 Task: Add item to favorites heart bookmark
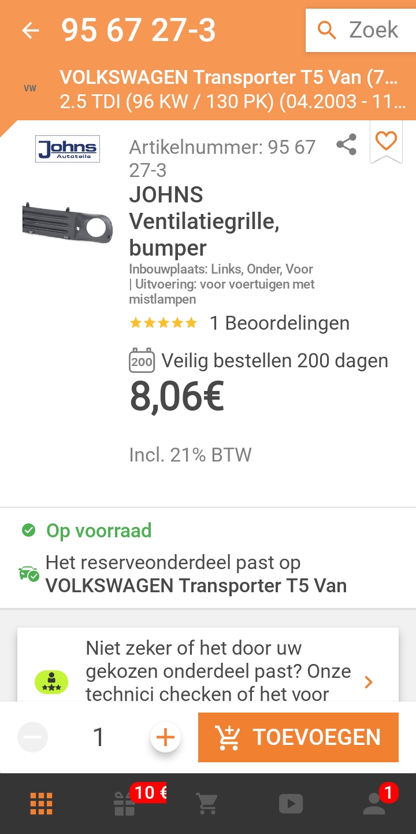(386, 141)
